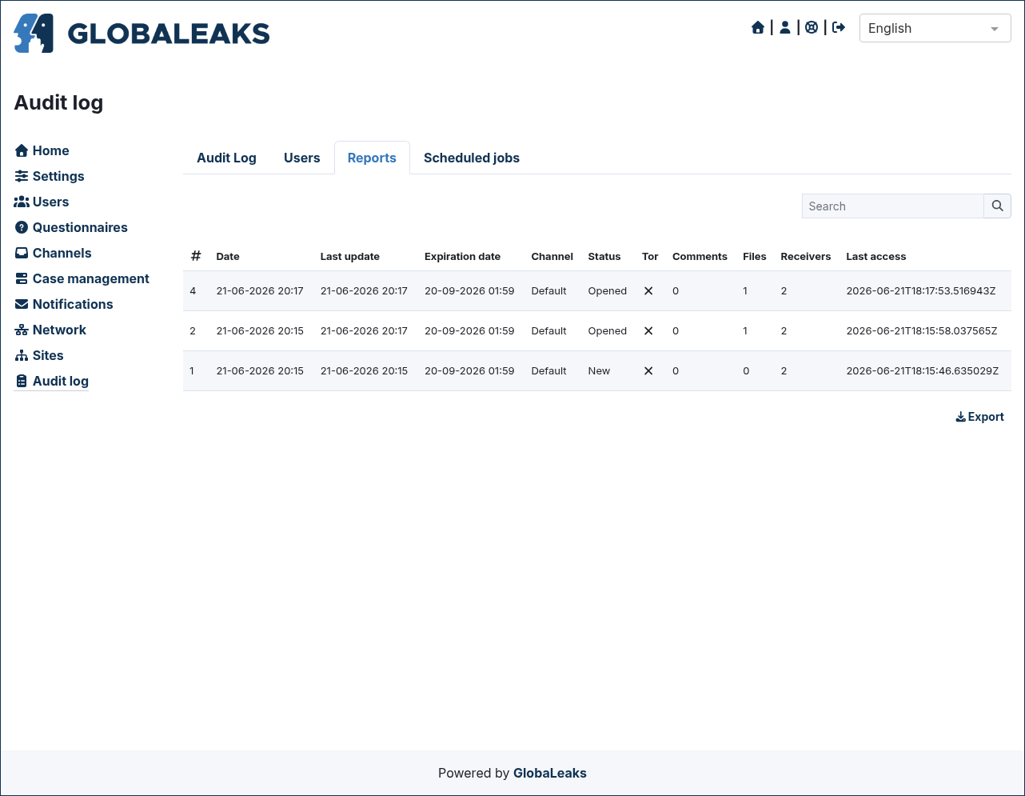Click the Files column header

click(x=755, y=257)
